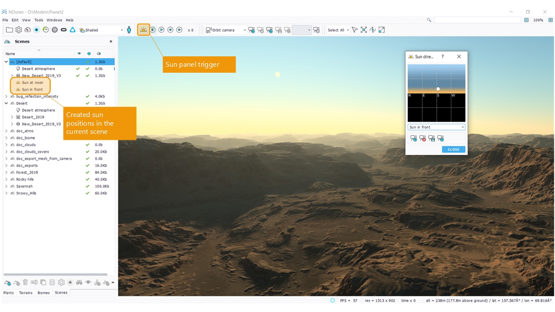Click the delete sun position icon in dialog
The width and height of the screenshot is (555, 312).
pos(422,139)
